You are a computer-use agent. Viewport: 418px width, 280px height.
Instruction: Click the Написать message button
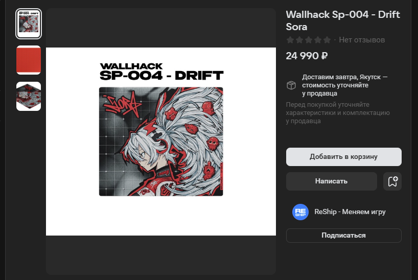pyautogui.click(x=331, y=181)
